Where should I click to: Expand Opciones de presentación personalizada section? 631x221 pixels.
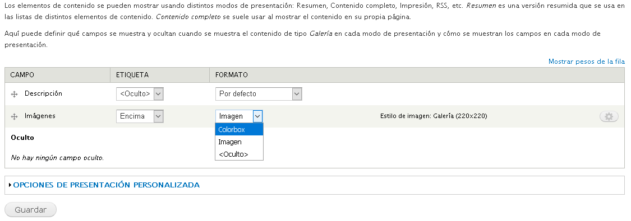point(106,185)
